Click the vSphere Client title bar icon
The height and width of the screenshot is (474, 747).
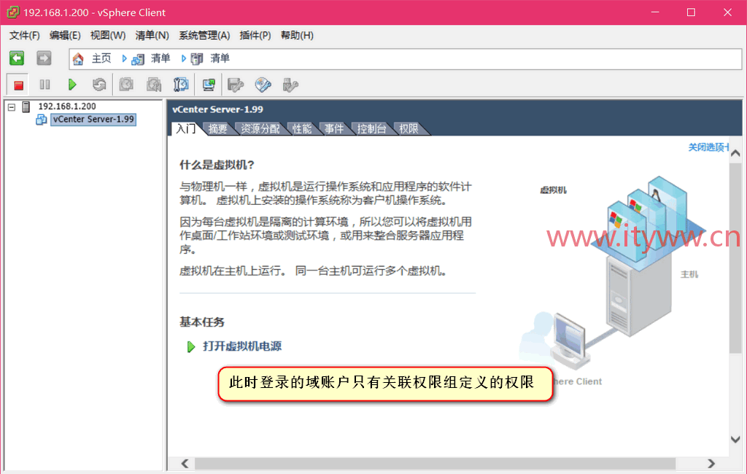[13, 12]
